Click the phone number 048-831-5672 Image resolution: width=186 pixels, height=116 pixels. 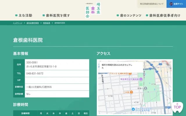click(x=35, y=73)
